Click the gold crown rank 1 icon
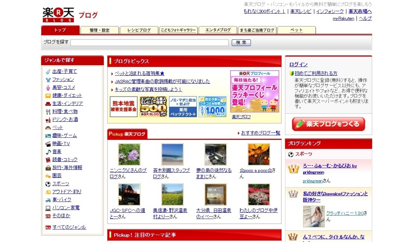The width and height of the screenshot is (415, 242). pyautogui.click(x=293, y=169)
